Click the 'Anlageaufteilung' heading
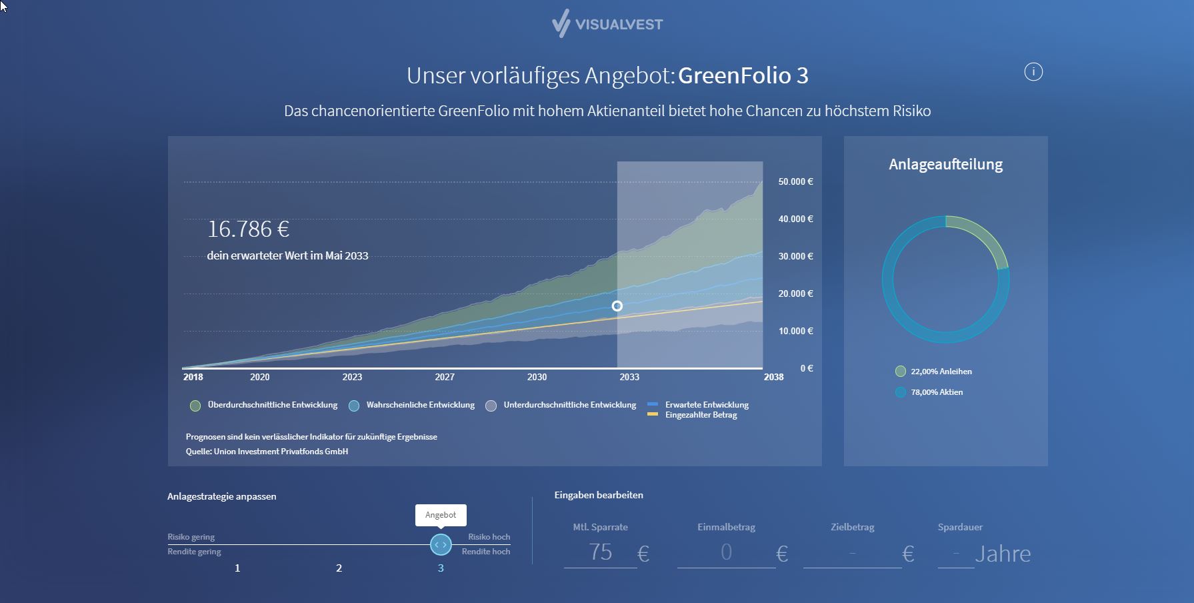1194x603 pixels. pyautogui.click(x=945, y=164)
